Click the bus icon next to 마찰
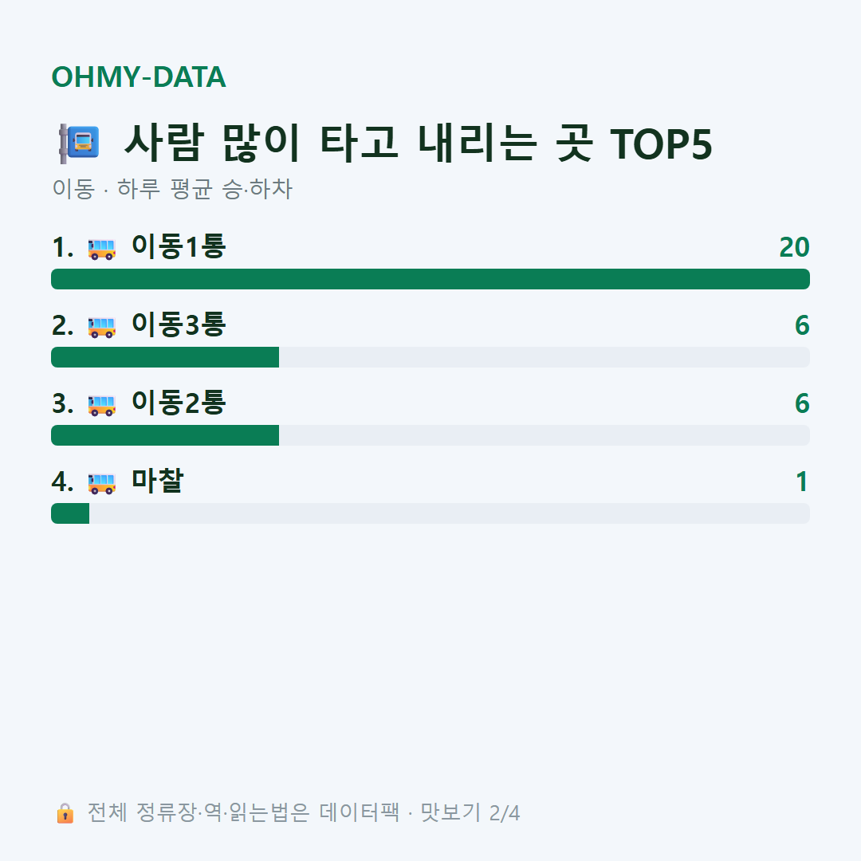Viewport: 861px width, 861px height. (x=102, y=483)
